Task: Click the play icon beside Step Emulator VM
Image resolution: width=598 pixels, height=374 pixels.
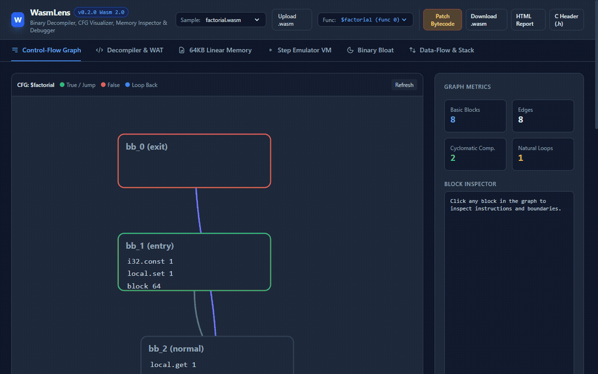Action: coord(270,50)
